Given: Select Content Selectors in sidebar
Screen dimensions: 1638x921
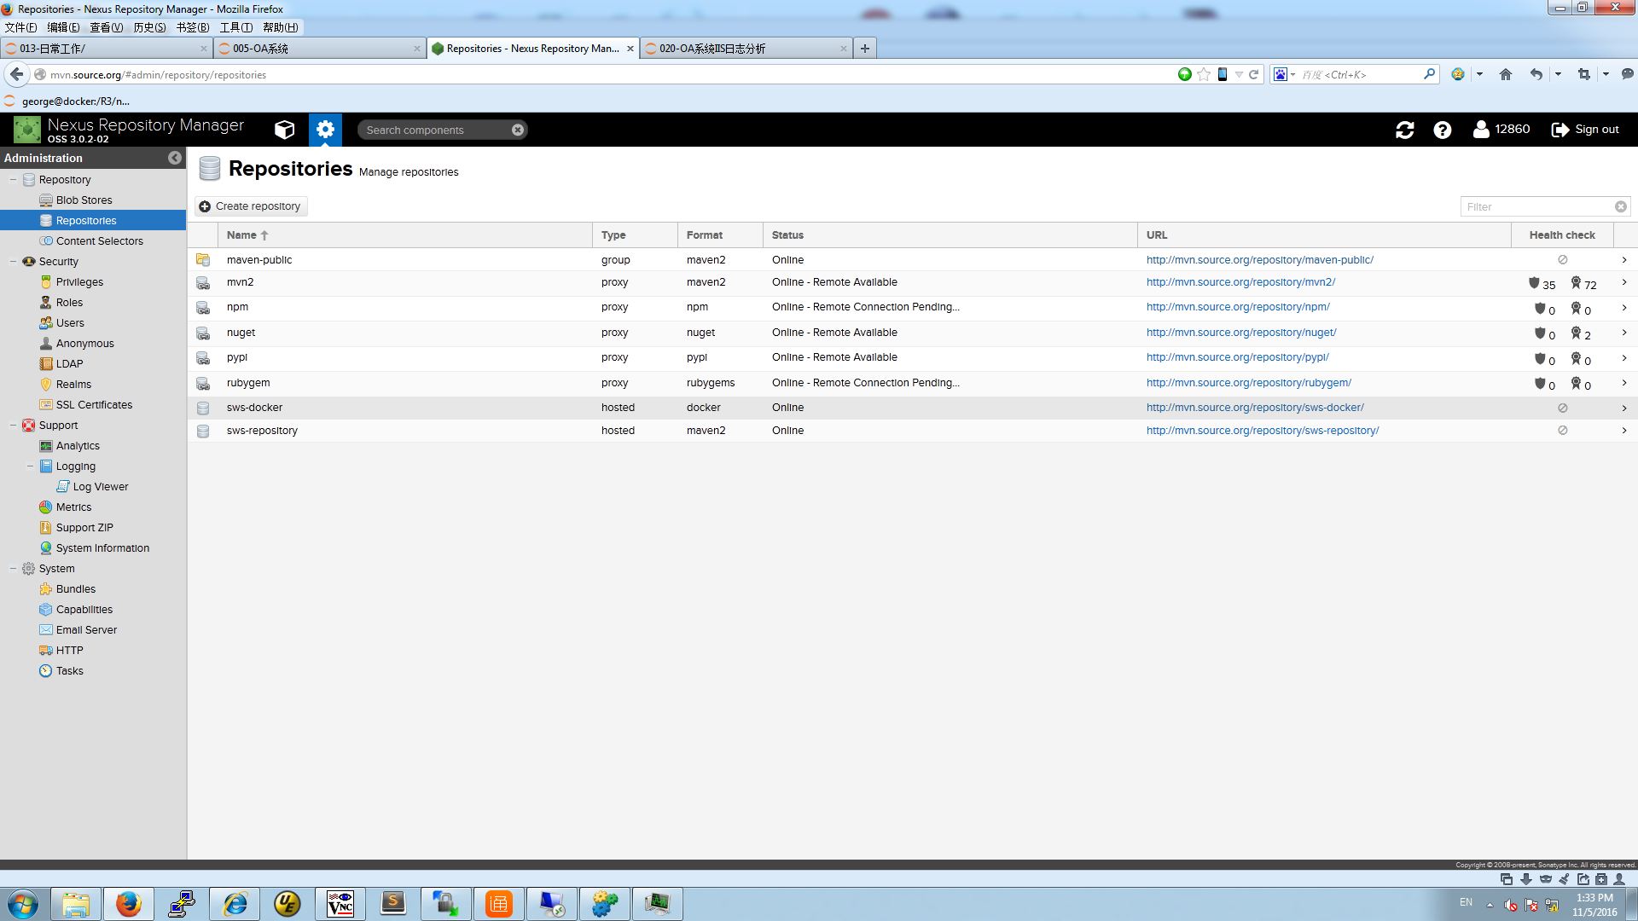Looking at the screenshot, I should [99, 241].
